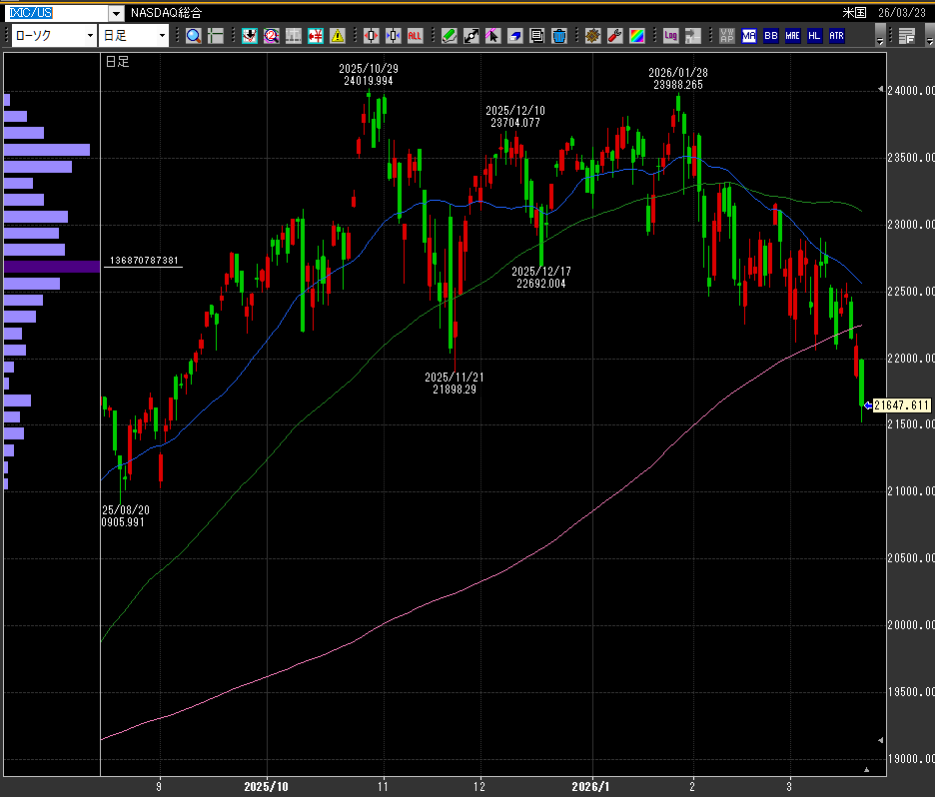The image size is (935, 797).
Task: Expand the far-right toolbar overflow arrow
Action: point(930,36)
